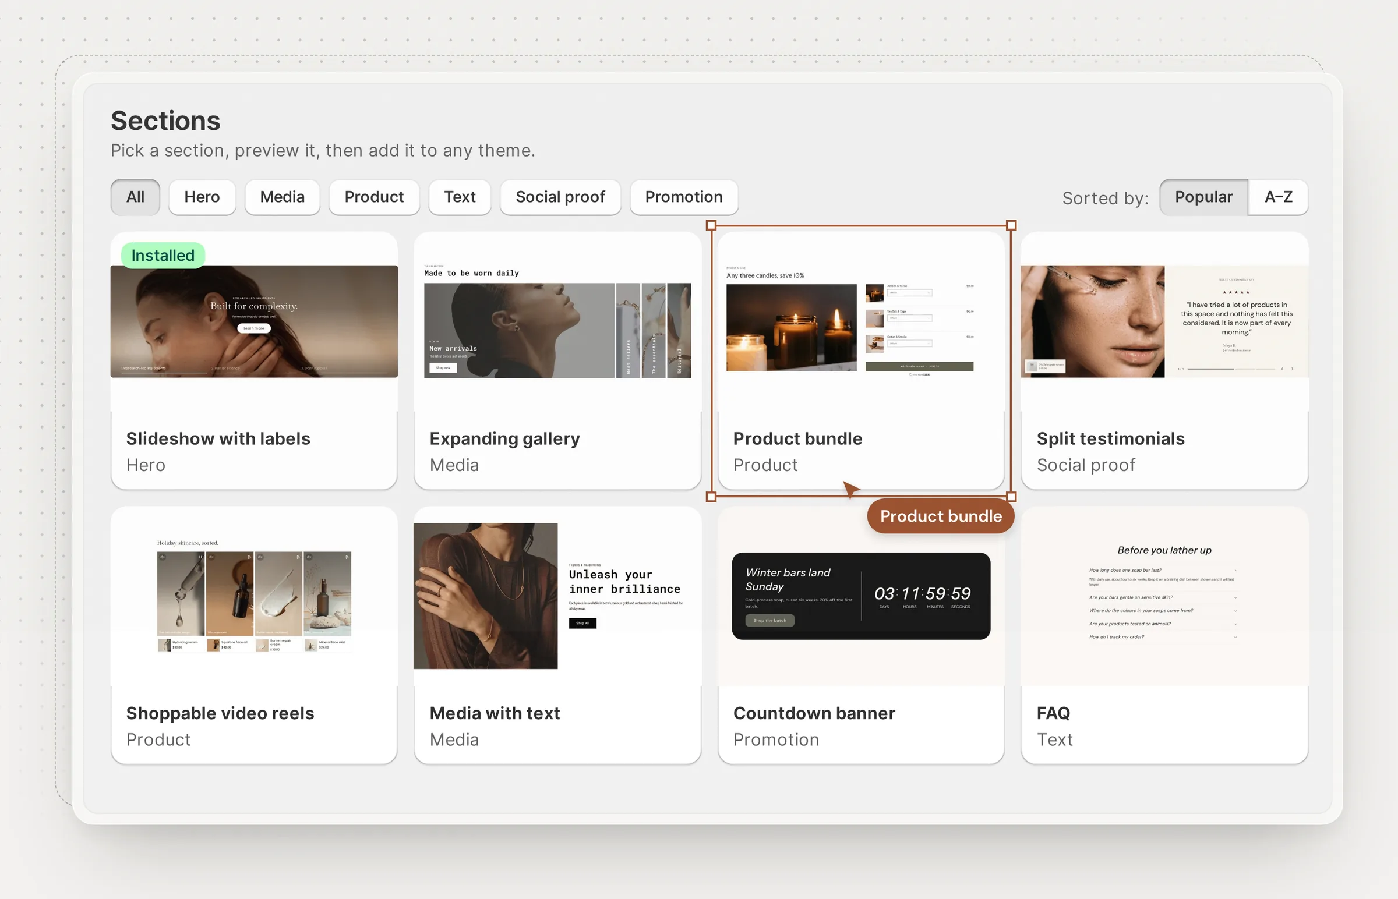Filter sections by Media
This screenshot has height=899, width=1398.
(282, 197)
